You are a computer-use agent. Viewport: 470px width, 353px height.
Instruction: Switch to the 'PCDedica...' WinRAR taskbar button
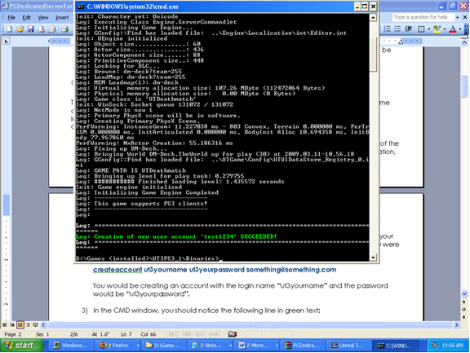303,346
